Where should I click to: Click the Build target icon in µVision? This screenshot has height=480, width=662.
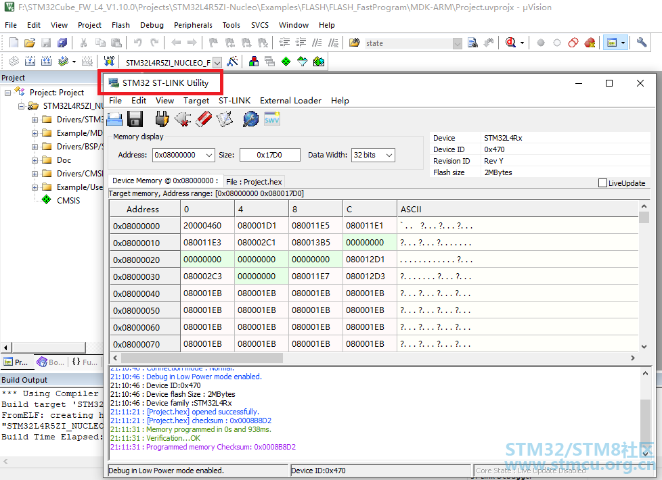pyautogui.click(x=30, y=62)
